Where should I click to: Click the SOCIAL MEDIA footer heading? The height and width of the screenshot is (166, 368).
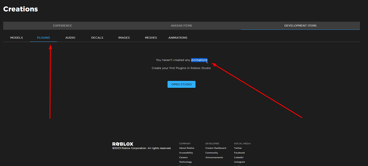coord(242,144)
